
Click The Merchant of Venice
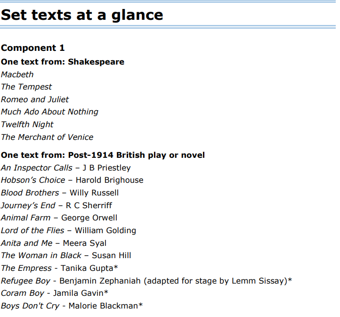coord(47,137)
